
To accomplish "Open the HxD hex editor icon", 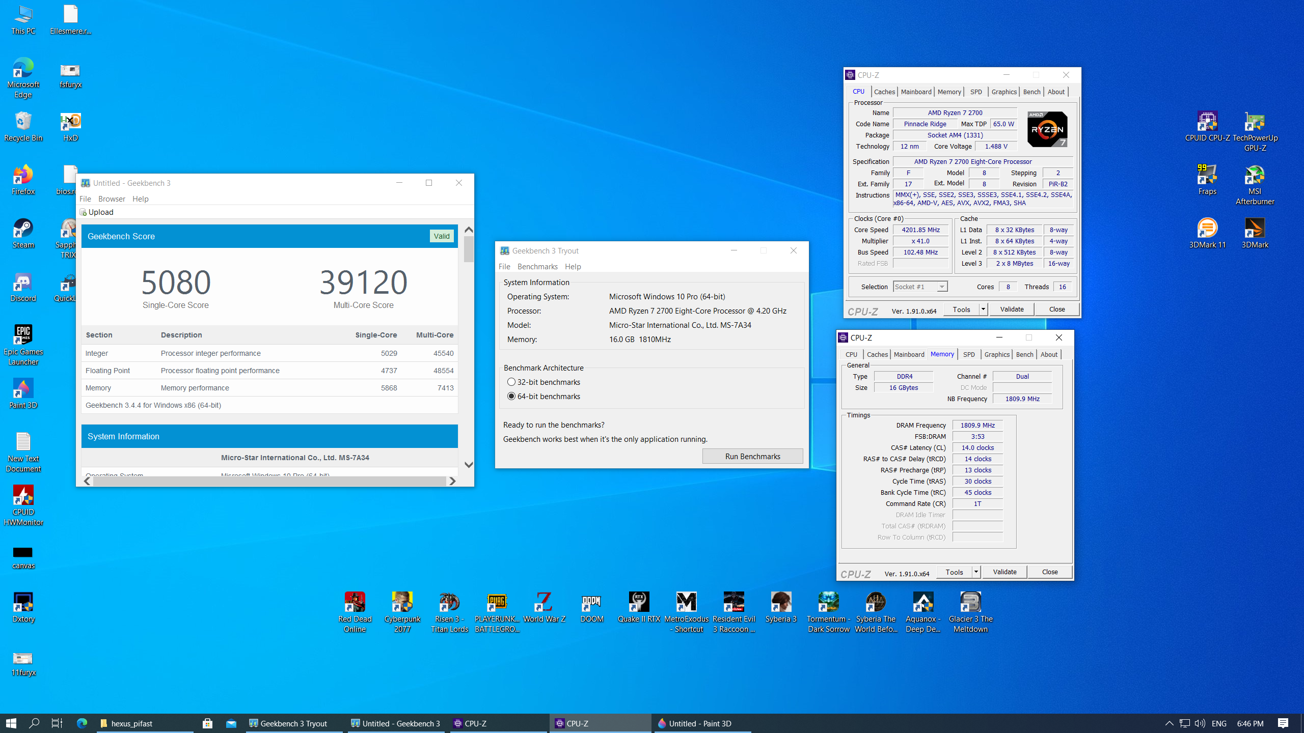I will point(70,127).
